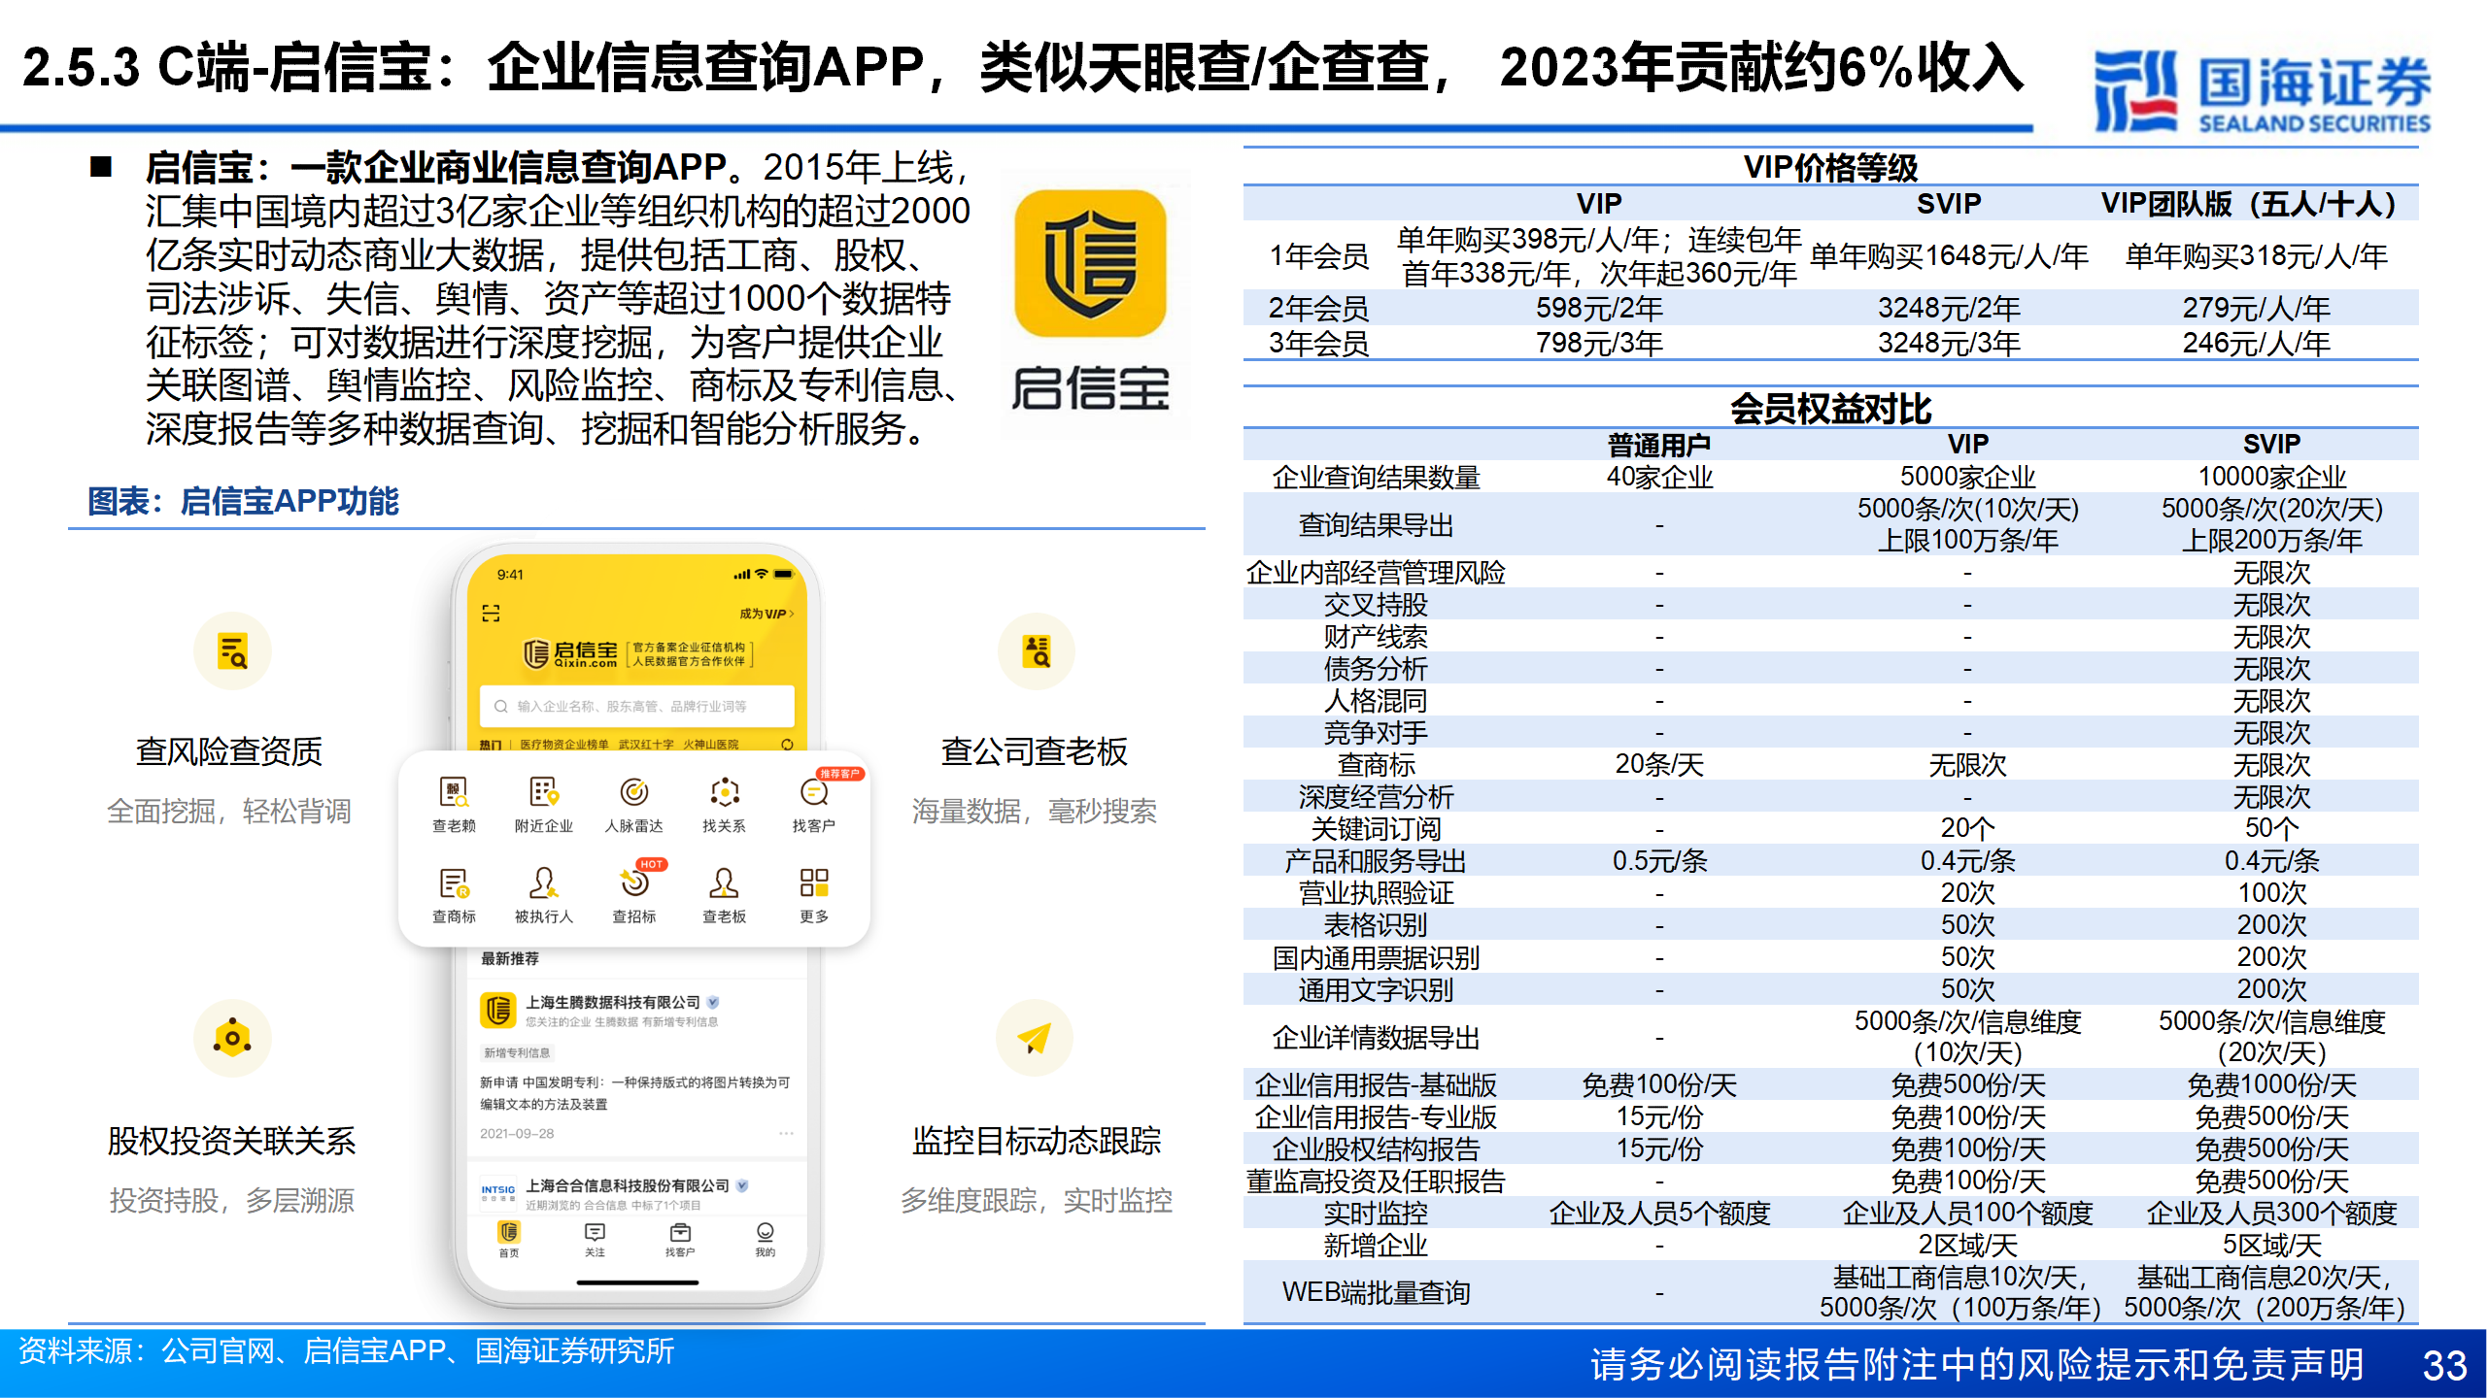Tap the 附近企业 icon in phone mockup
The height and width of the screenshot is (1398, 2487).
(x=544, y=792)
